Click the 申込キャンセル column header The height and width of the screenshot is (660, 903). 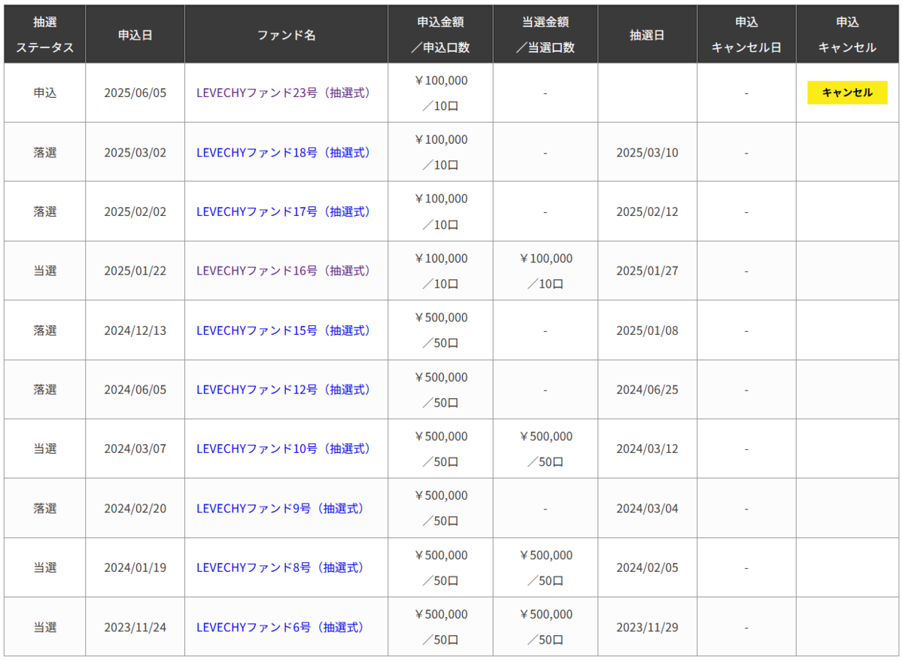click(x=847, y=35)
